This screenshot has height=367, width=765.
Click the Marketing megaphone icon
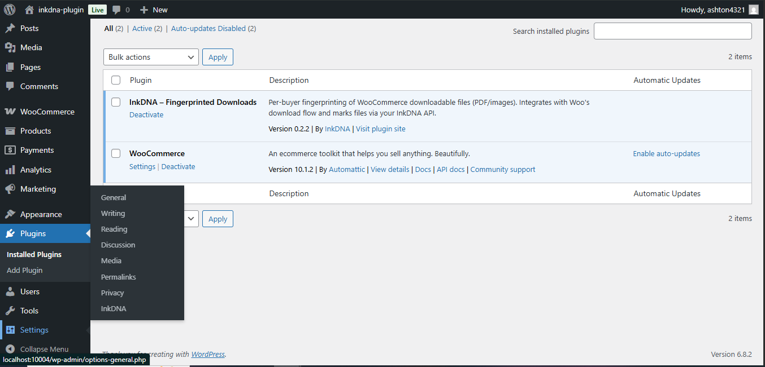(10, 189)
